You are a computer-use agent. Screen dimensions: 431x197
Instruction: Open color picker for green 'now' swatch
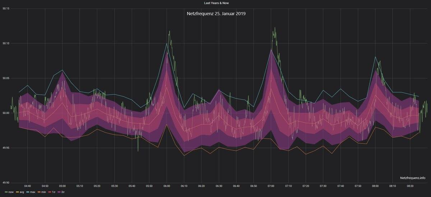(x=5, y=192)
